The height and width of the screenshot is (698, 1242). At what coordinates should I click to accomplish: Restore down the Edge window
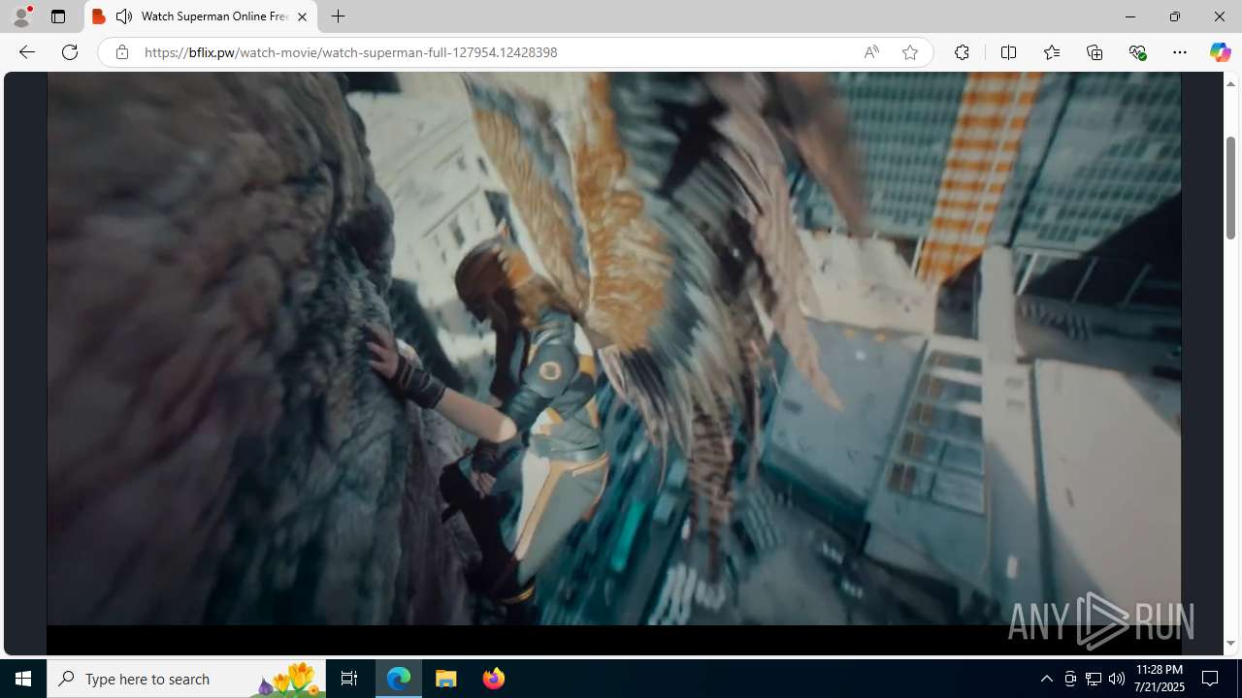(x=1175, y=16)
